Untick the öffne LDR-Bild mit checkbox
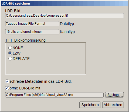This screenshot has height=112, width=129. pyautogui.click(x=7, y=88)
